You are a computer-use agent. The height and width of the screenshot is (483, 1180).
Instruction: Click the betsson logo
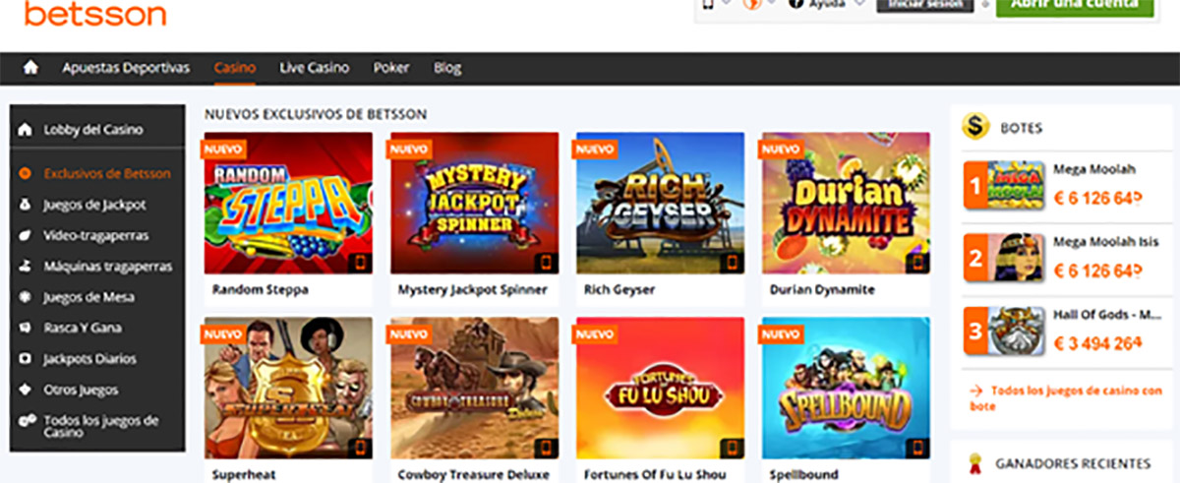pos(95,13)
